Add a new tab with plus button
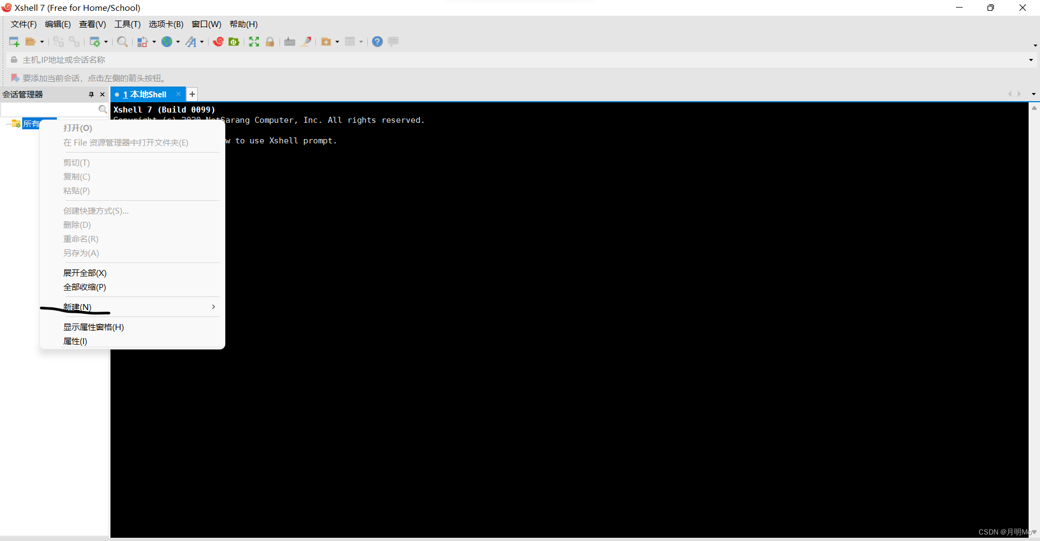1040x541 pixels. click(192, 94)
